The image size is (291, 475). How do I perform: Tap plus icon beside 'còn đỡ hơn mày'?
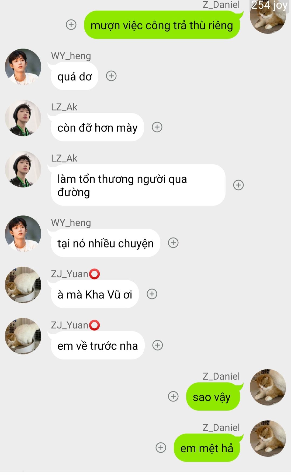[157, 127]
